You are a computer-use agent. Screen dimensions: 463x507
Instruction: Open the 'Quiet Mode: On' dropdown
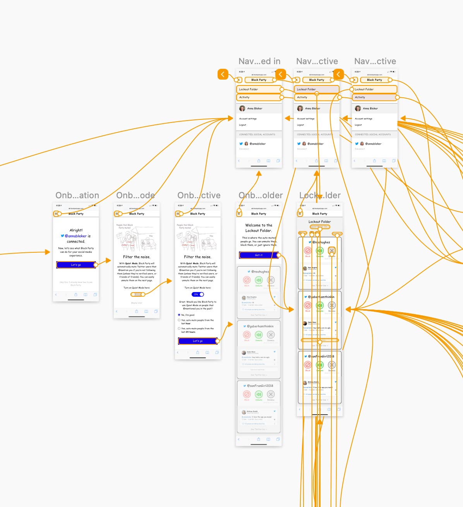pos(319,227)
